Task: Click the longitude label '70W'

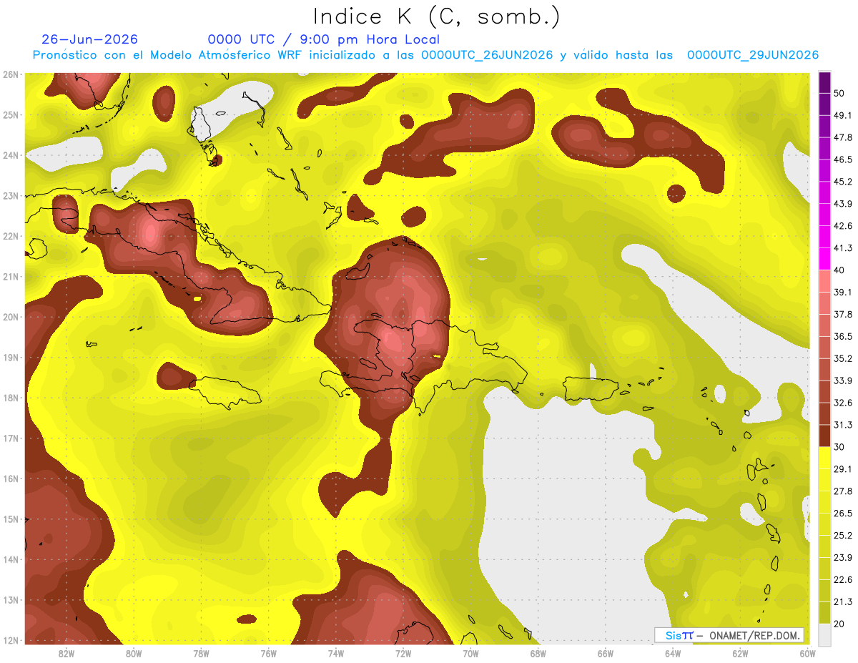Action: (470, 653)
